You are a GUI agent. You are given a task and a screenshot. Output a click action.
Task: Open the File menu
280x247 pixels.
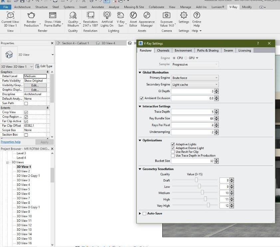[6, 7]
